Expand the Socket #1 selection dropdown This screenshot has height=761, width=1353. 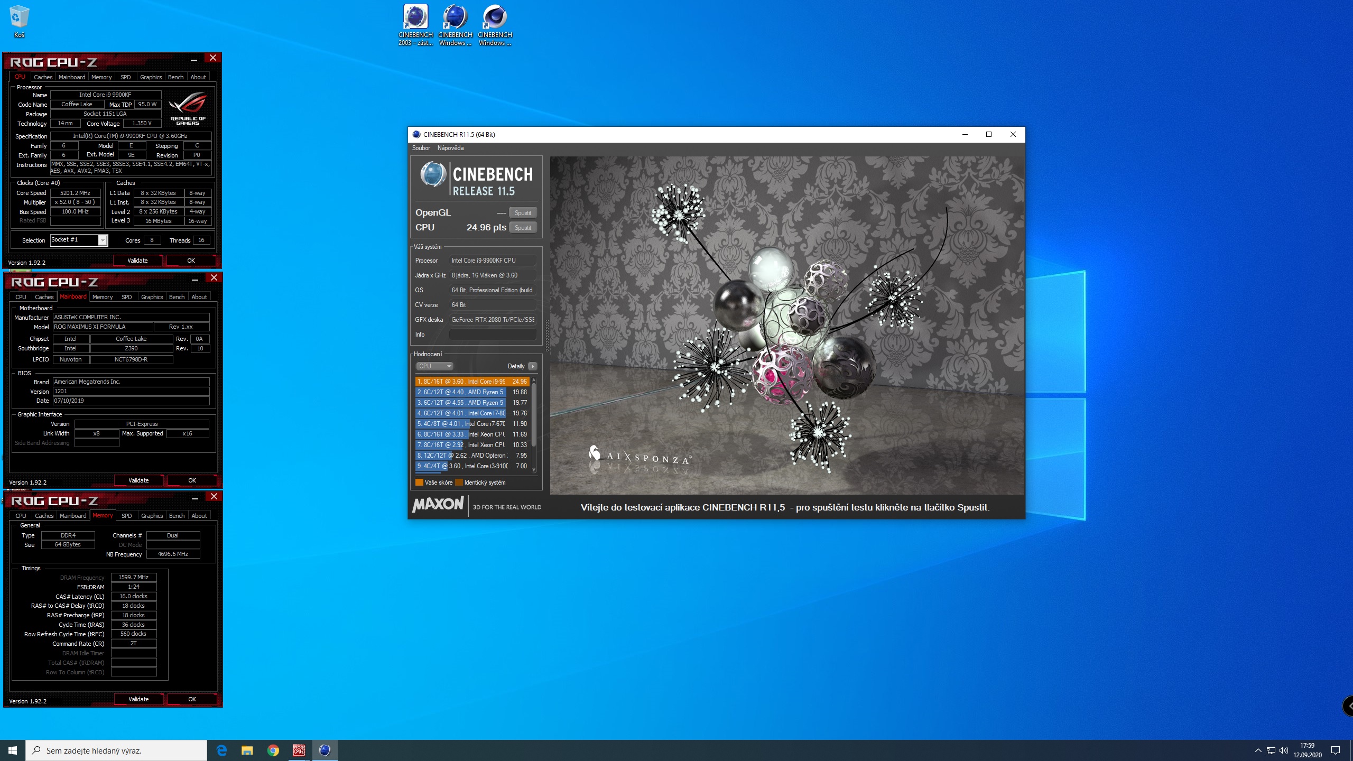click(x=103, y=240)
